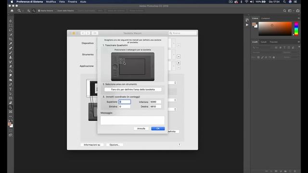Open the Modifica menu
Image resolution: width=308 pixels, height=173 pixels.
tap(51, 2)
